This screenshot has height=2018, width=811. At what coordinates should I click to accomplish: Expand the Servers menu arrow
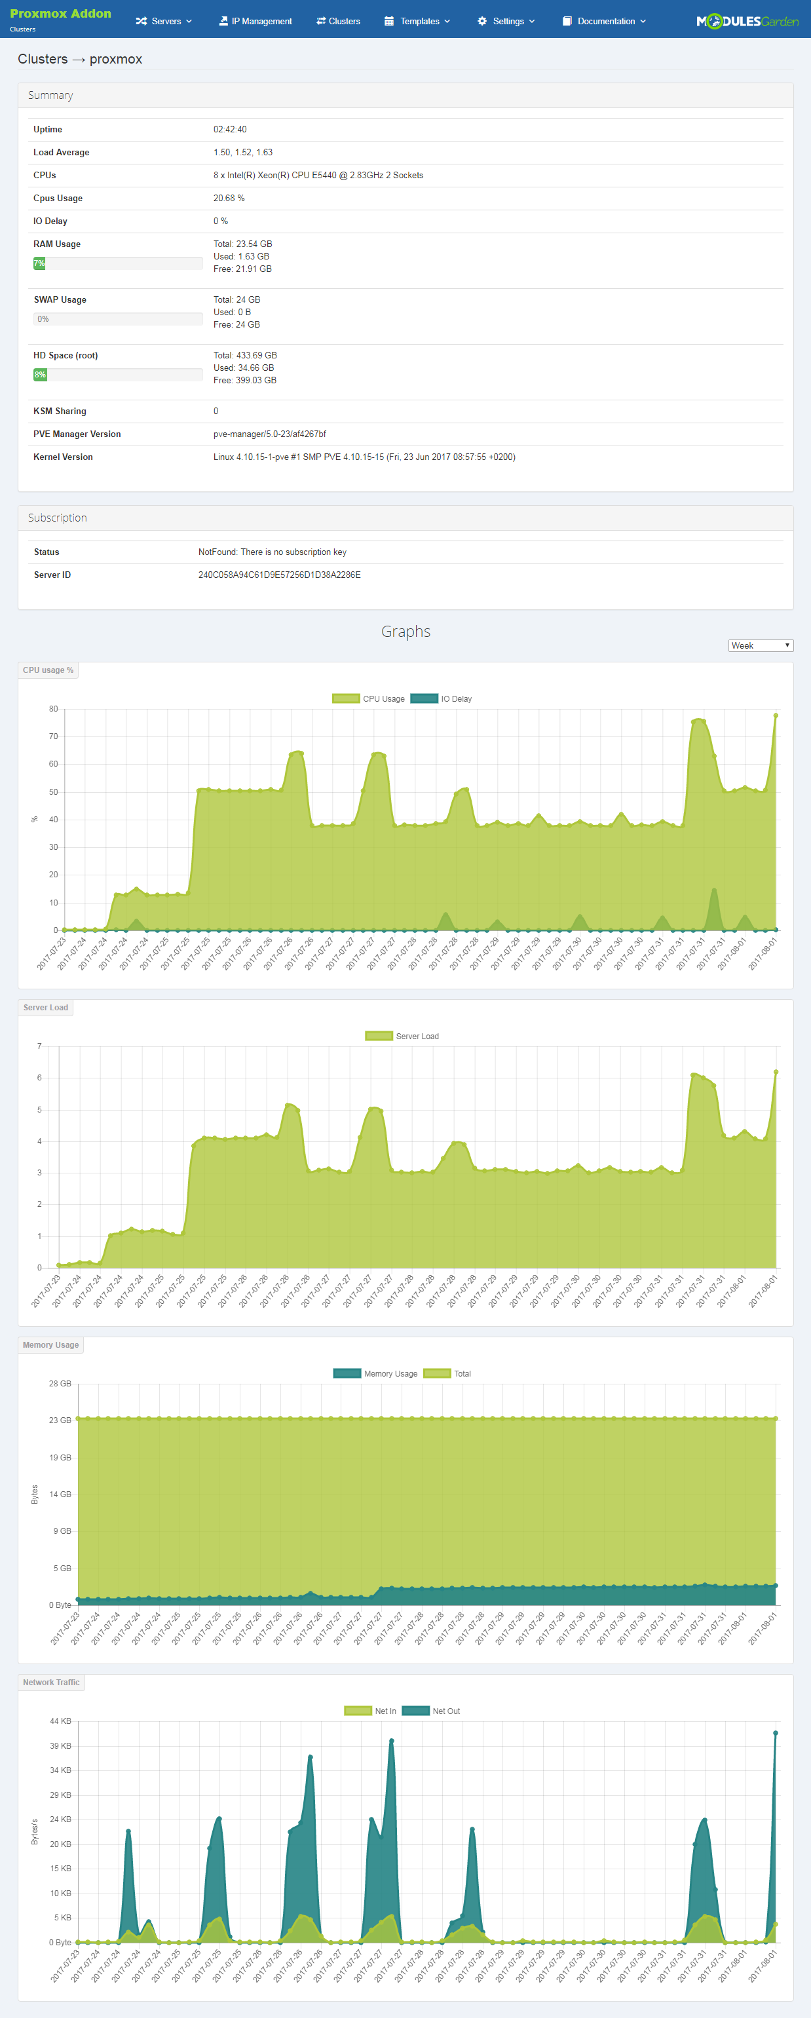[189, 21]
